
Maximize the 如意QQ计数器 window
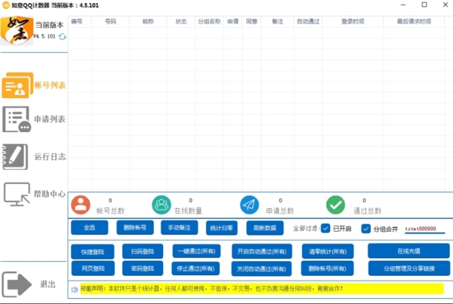coord(424,5)
